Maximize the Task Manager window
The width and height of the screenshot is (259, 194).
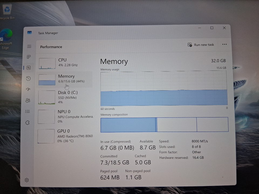click(212, 28)
